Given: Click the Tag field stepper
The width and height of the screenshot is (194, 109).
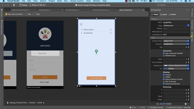Looking at the screenshot, I should [189, 47].
